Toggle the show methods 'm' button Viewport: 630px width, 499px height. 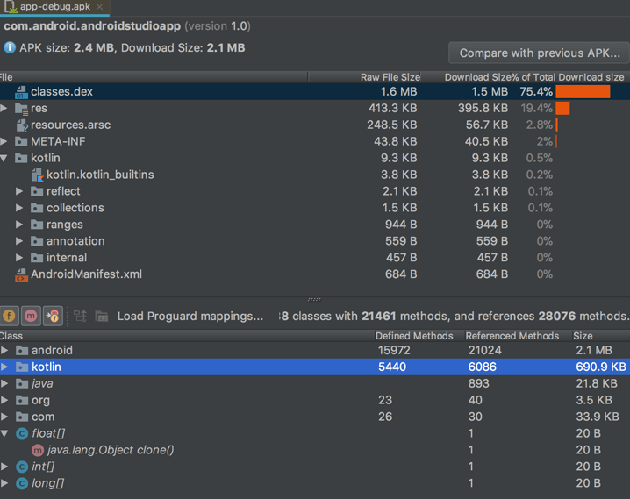coord(31,316)
